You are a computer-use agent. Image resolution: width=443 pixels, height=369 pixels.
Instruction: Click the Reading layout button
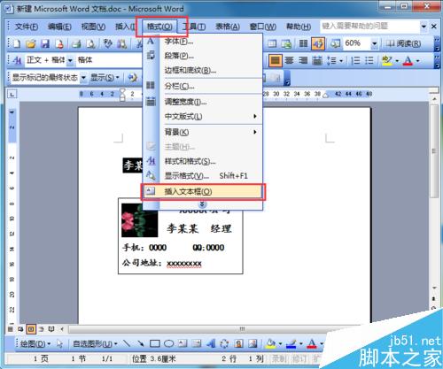404,43
